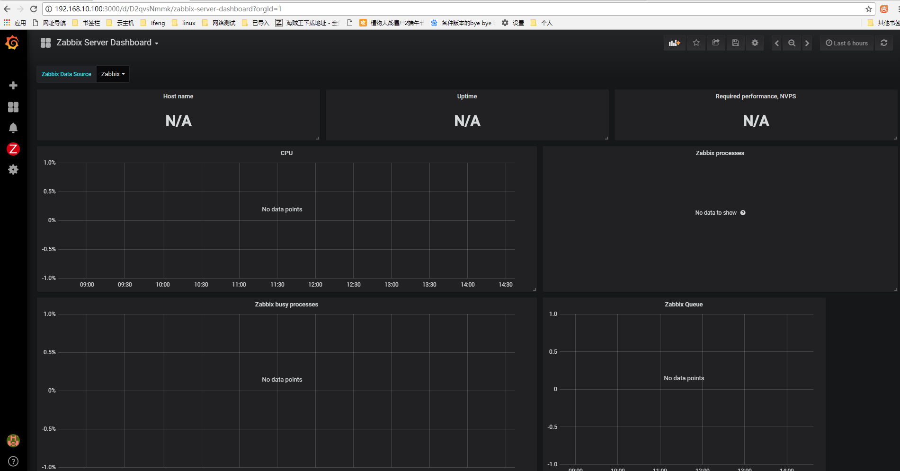Image resolution: width=900 pixels, height=471 pixels.
Task: Click the N/A value in Required performance panel
Action: pyautogui.click(x=756, y=121)
